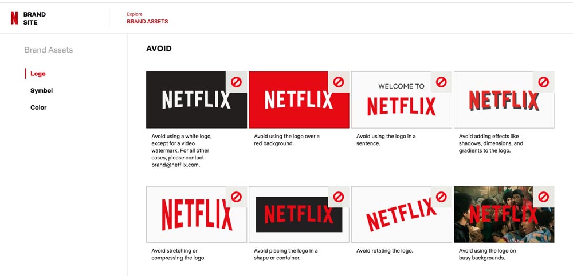Click prohibited icon on white logo example
Image resolution: width=573 pixels, height=276 pixels.
tap(236, 82)
